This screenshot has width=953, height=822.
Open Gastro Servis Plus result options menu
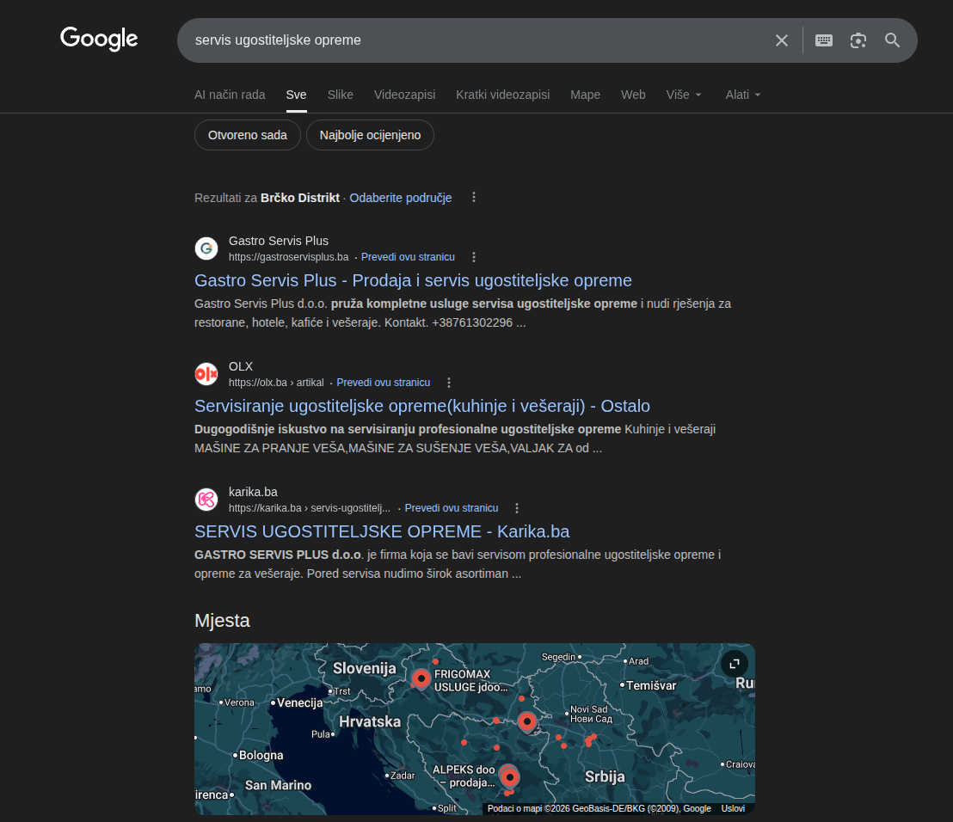473,257
